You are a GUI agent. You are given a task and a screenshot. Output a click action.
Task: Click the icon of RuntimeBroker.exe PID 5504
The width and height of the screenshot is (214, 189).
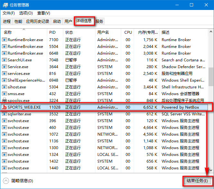(4, 46)
